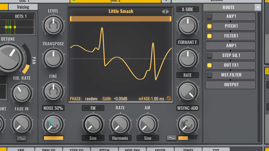Click the PHASE random value
This screenshot has height=151, width=269.
pos(91,99)
